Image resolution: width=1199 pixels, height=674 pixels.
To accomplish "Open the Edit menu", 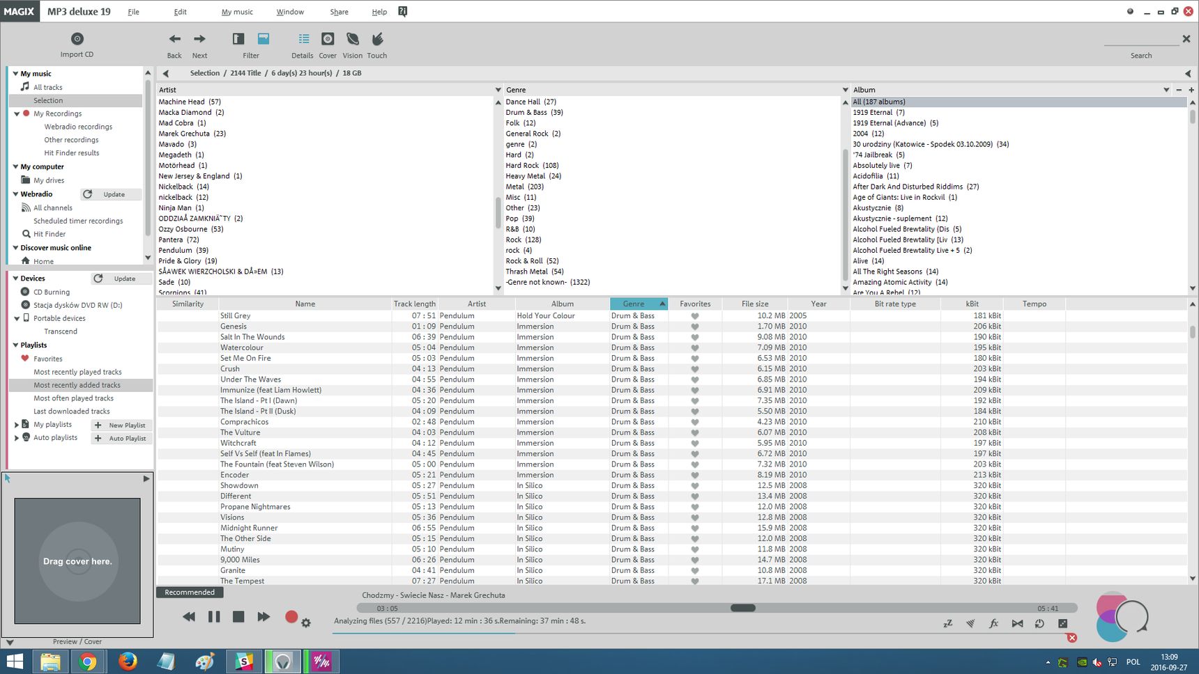I will [x=180, y=12].
